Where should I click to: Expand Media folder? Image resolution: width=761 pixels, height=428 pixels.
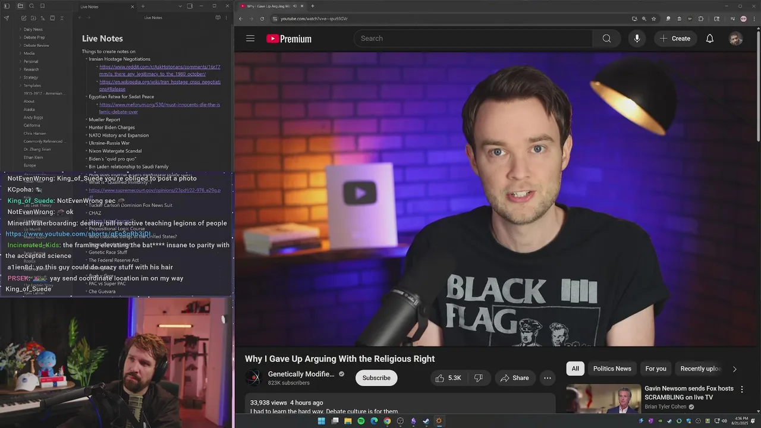[x=29, y=53]
